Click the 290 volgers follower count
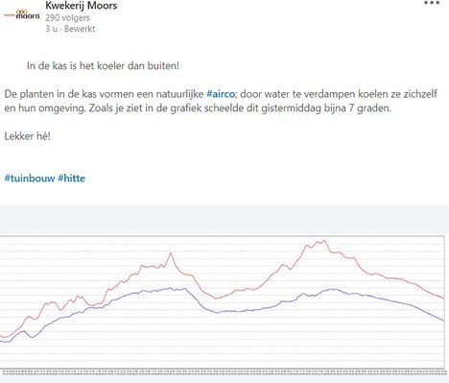 pos(67,17)
